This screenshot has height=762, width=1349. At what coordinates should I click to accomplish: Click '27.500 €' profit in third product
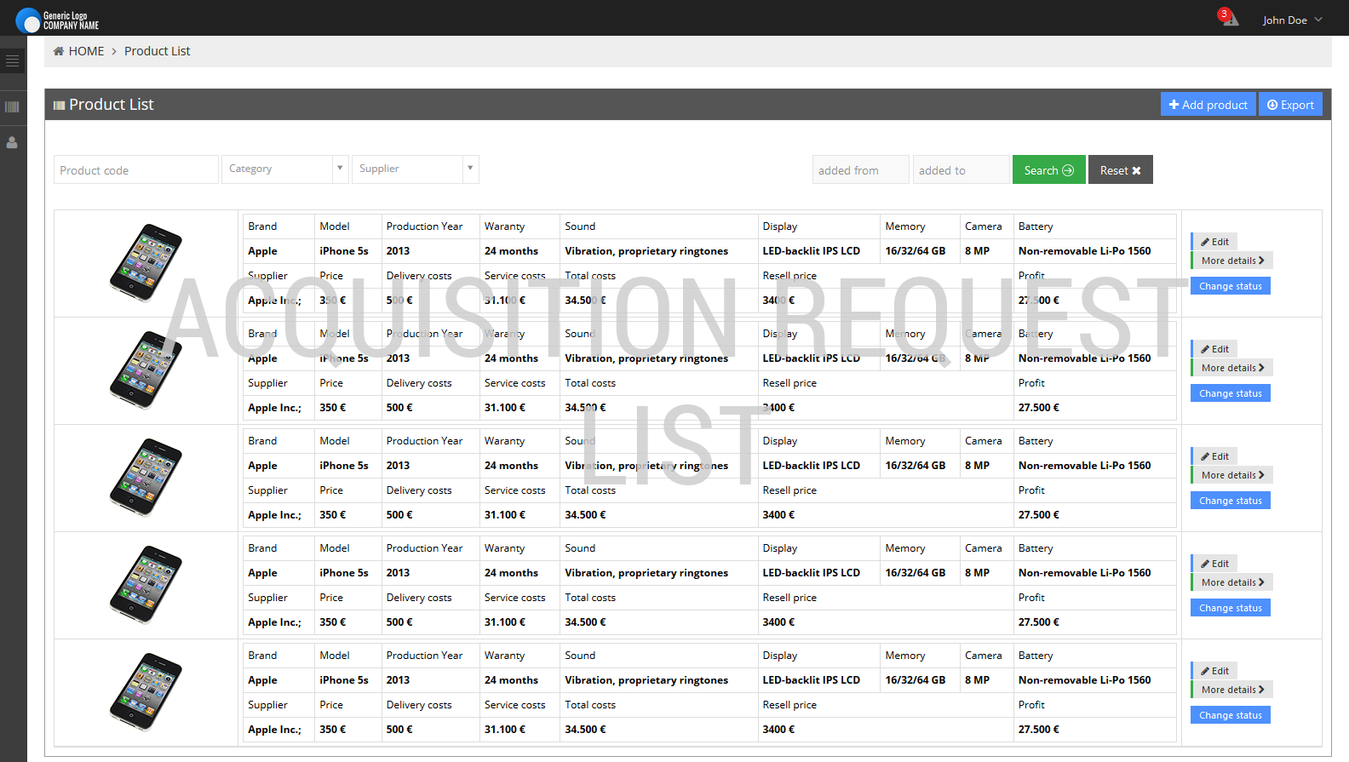click(1039, 515)
